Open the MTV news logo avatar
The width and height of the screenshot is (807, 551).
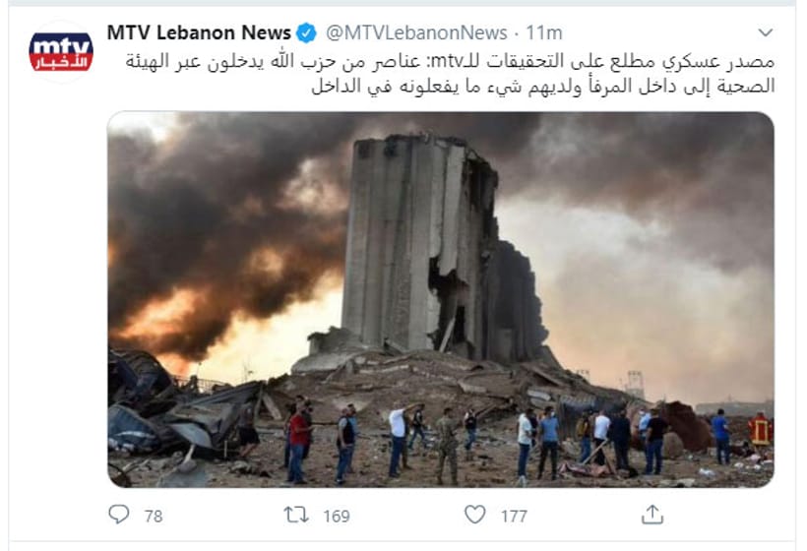click(61, 52)
